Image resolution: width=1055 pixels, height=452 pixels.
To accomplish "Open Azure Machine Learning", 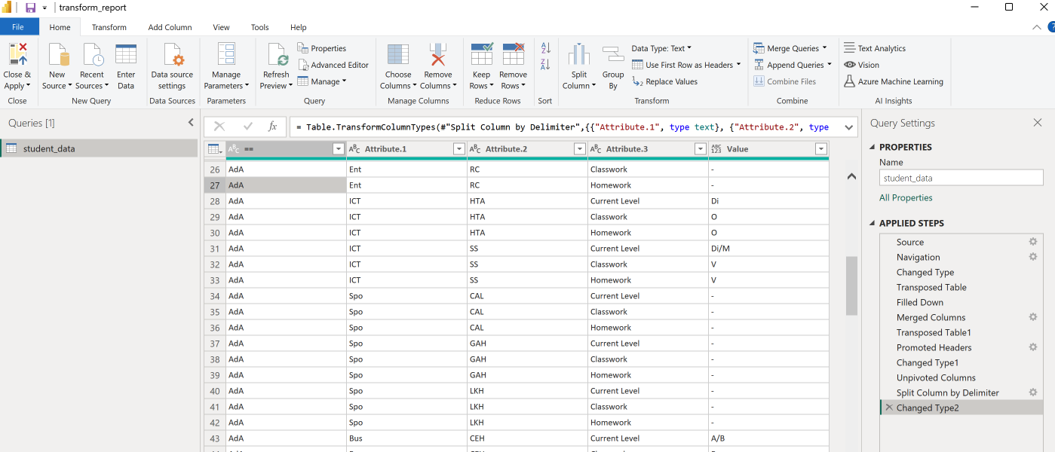I will point(894,81).
